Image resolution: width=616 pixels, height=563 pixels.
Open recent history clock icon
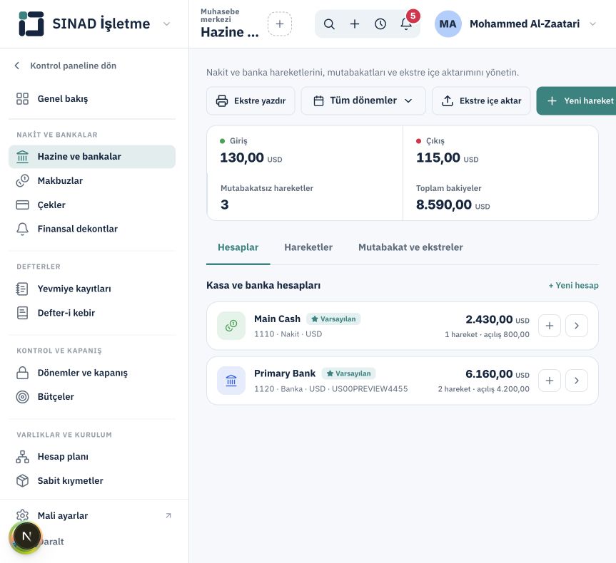pos(380,24)
